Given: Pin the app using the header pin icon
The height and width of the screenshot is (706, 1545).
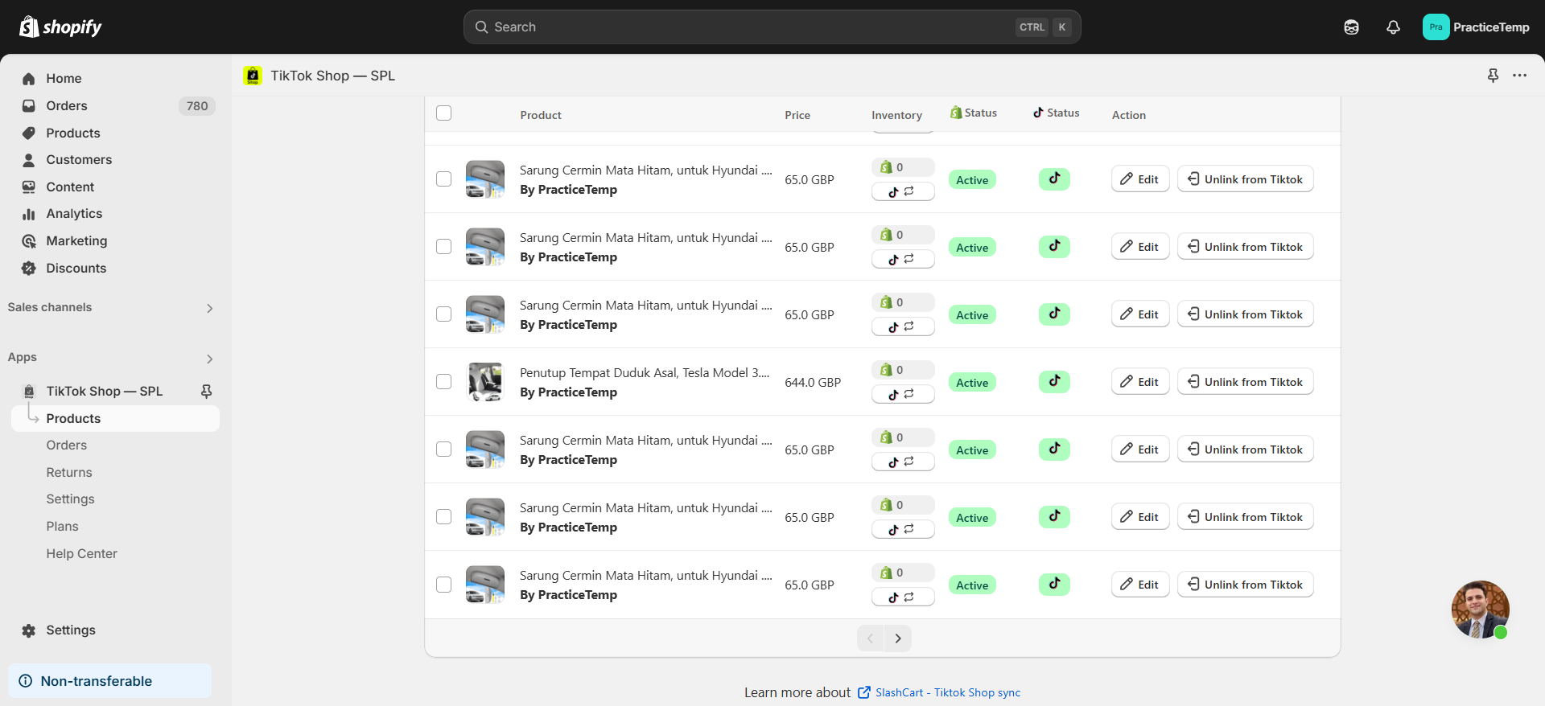Looking at the screenshot, I should point(1493,76).
